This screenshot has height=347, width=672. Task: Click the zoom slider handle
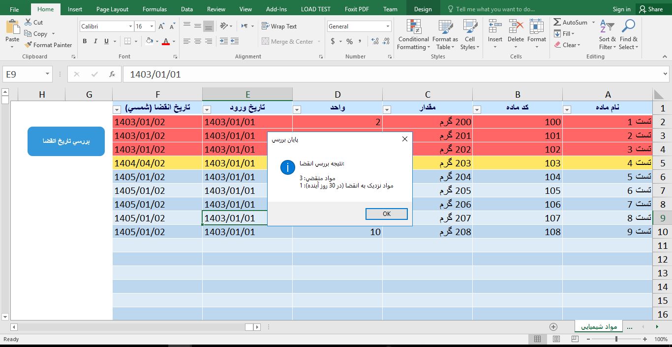[x=616, y=339]
